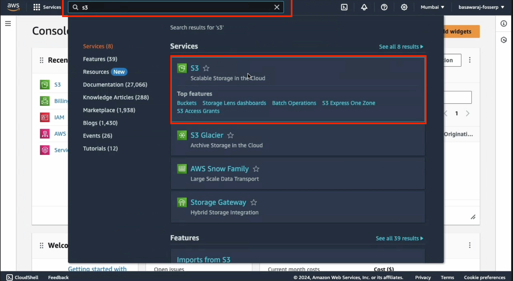This screenshot has width=513, height=281.
Task: Favorite AWS Snow Family with the star
Action: coord(256,169)
